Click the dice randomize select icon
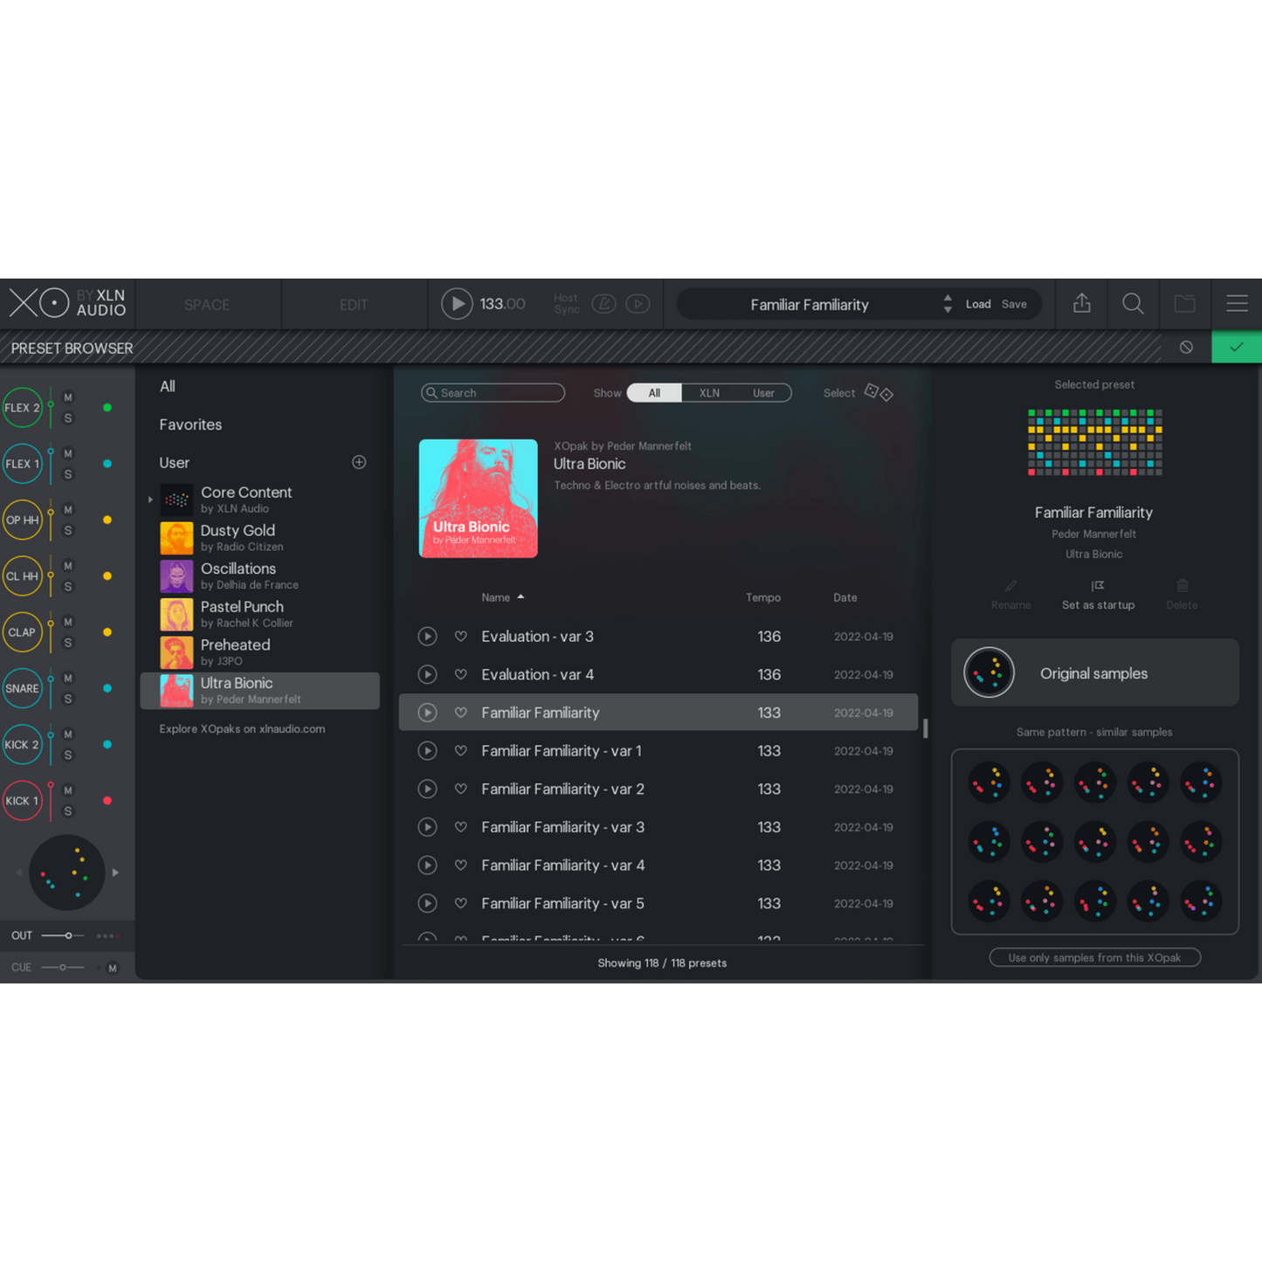 878,393
